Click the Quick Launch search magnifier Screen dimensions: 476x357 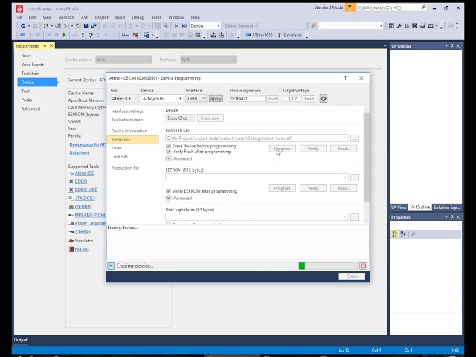pyautogui.click(x=424, y=7)
